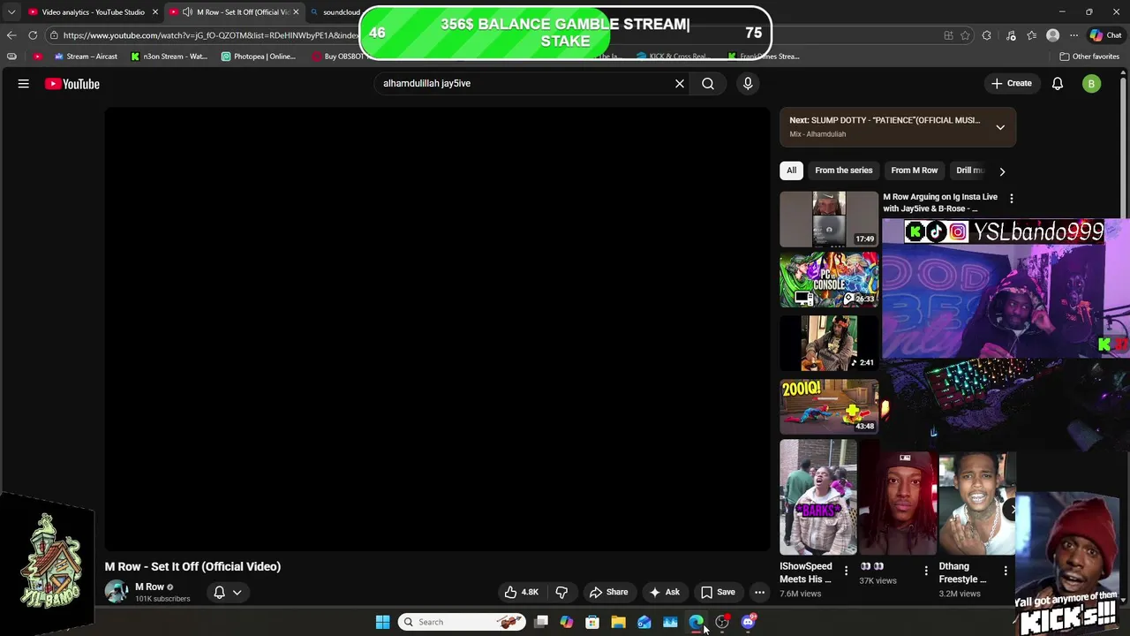Select the Drill music chip

tap(969, 170)
